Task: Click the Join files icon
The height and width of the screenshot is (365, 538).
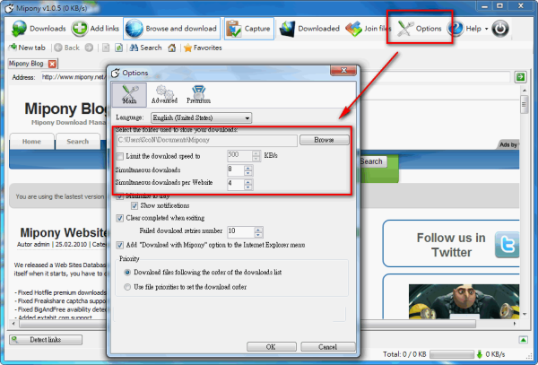Action: (x=354, y=29)
